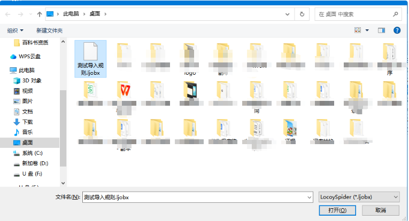Open 图片 folder in the sidebar
This screenshot has height=221, width=409.
23,101
